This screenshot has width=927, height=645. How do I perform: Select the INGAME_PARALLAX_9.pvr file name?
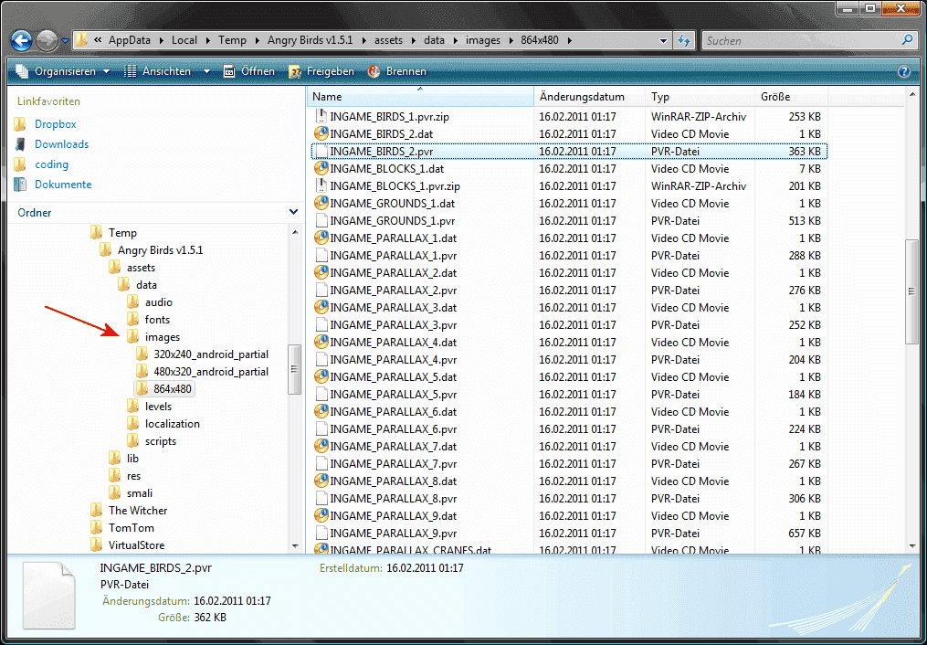[393, 534]
